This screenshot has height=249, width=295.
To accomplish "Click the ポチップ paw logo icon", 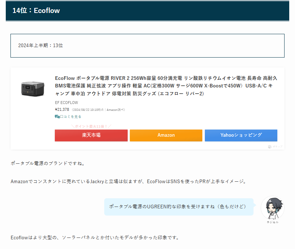I will [x=269, y=146].
